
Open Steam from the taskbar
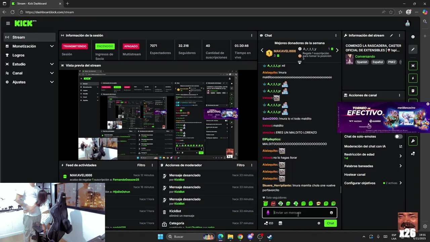[270, 237]
